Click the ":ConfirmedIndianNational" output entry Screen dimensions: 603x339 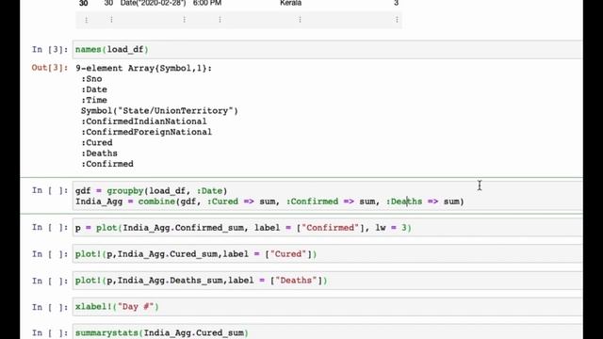[x=144, y=121]
